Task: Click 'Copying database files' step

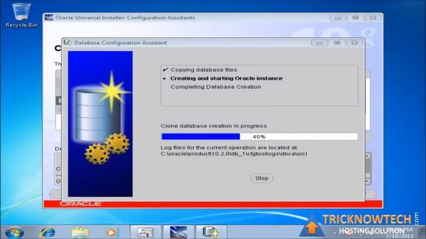Action: pyautogui.click(x=204, y=70)
